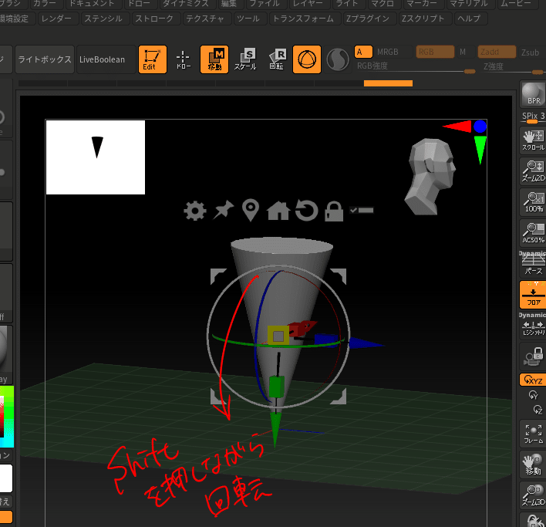Click the gizmo sticky pin icon
Screen dimensions: 546x527
pos(223,210)
